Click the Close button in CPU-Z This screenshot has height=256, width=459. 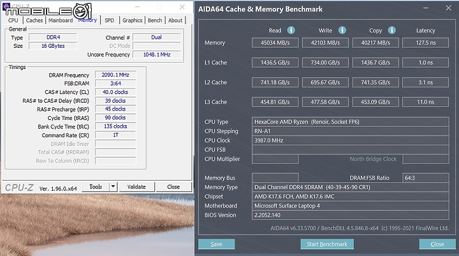point(173,187)
